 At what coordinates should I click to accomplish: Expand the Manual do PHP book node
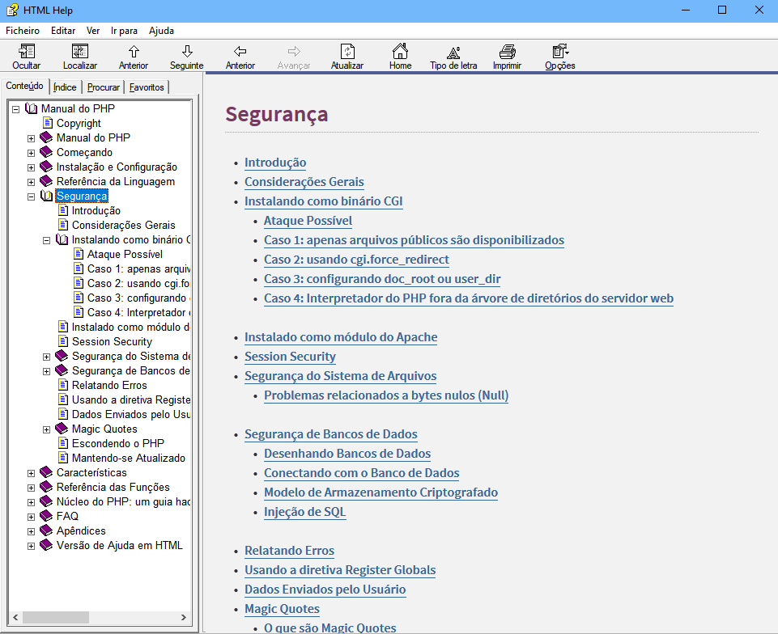[x=31, y=138]
